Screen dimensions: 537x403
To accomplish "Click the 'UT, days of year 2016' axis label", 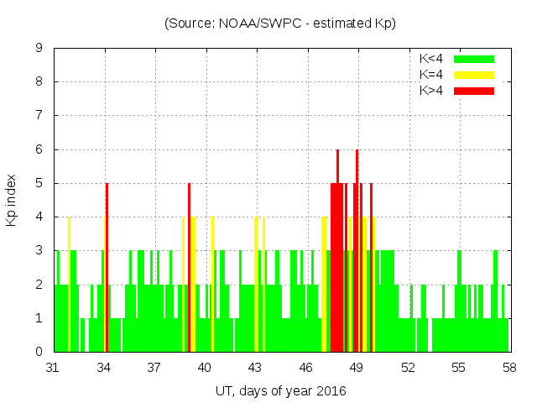I will tap(280, 390).
